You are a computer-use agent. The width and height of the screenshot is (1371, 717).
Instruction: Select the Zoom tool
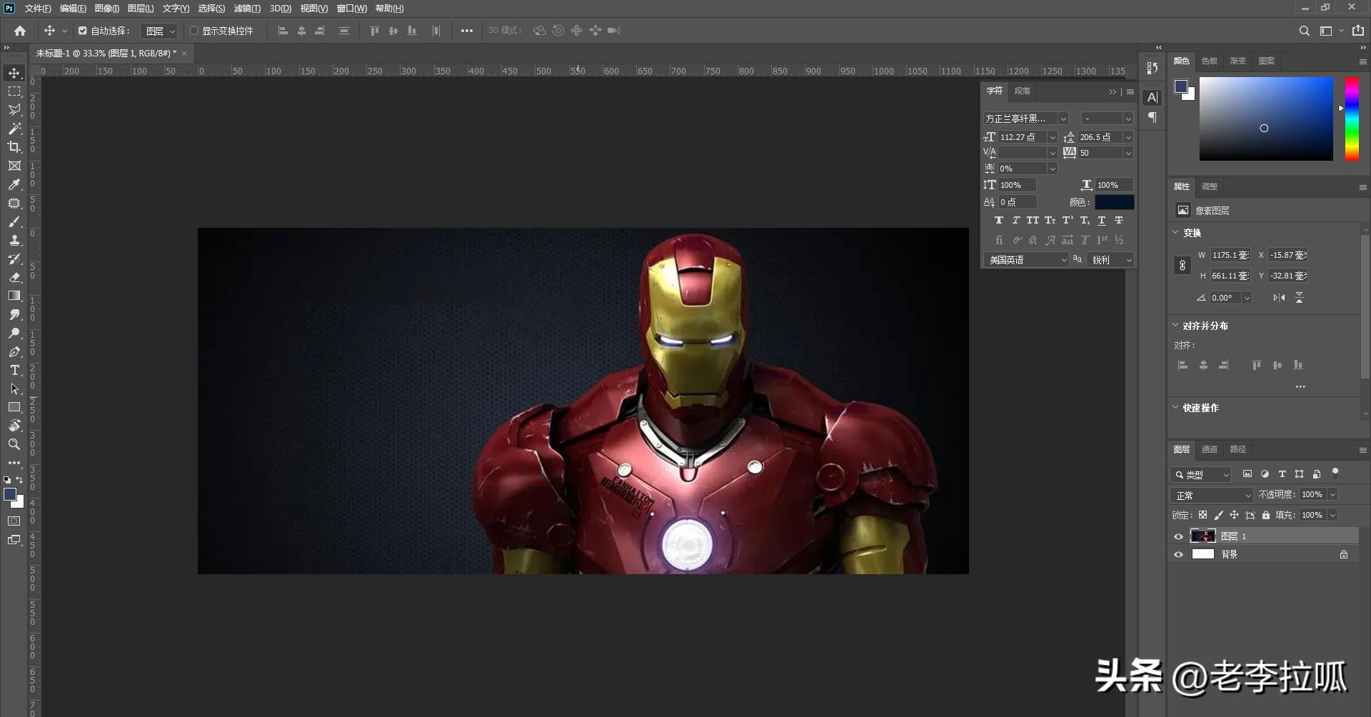[14, 444]
